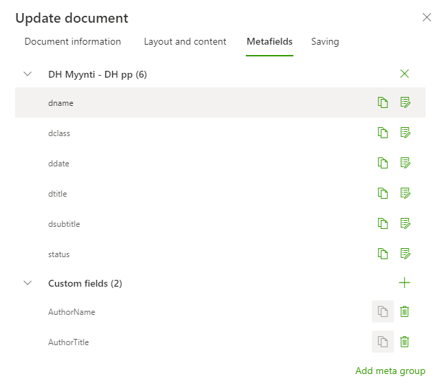Edit the ddate metafield
The width and height of the screenshot is (440, 385).
coord(405,163)
